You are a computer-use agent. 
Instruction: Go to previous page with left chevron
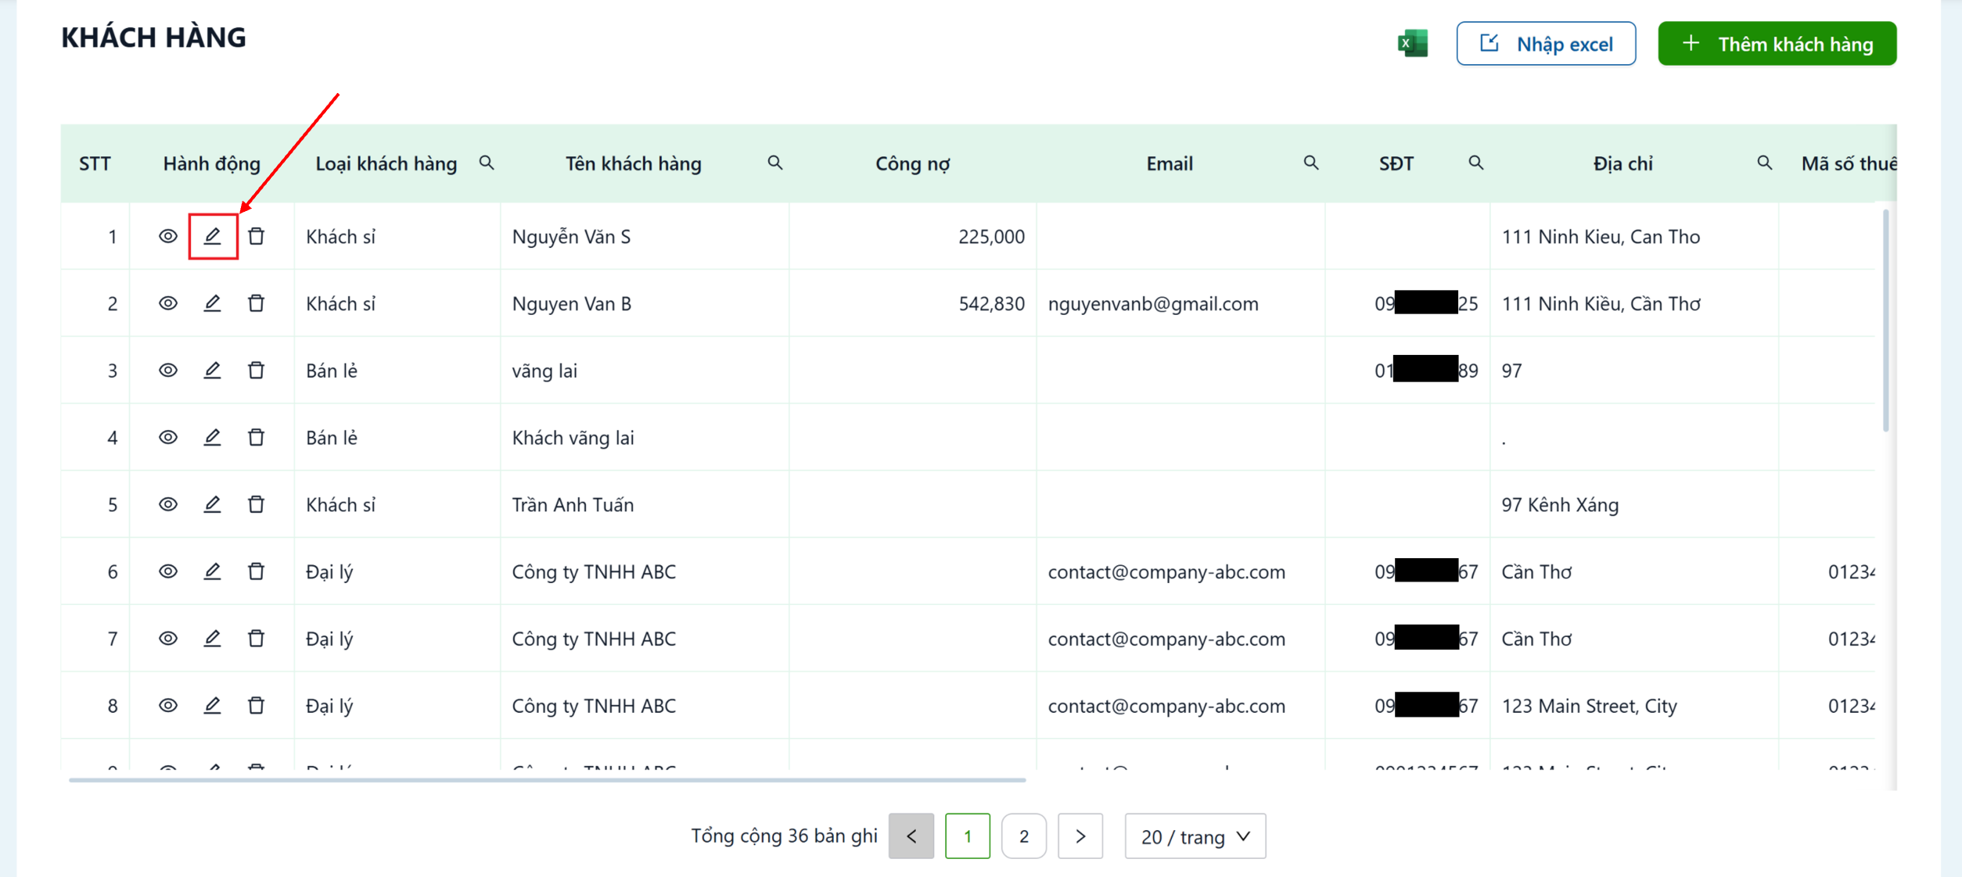[x=911, y=836]
